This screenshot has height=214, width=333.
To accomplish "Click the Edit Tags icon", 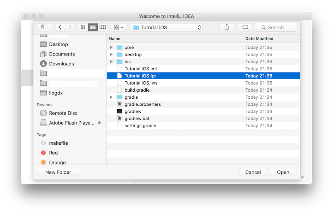I will coord(245,27).
